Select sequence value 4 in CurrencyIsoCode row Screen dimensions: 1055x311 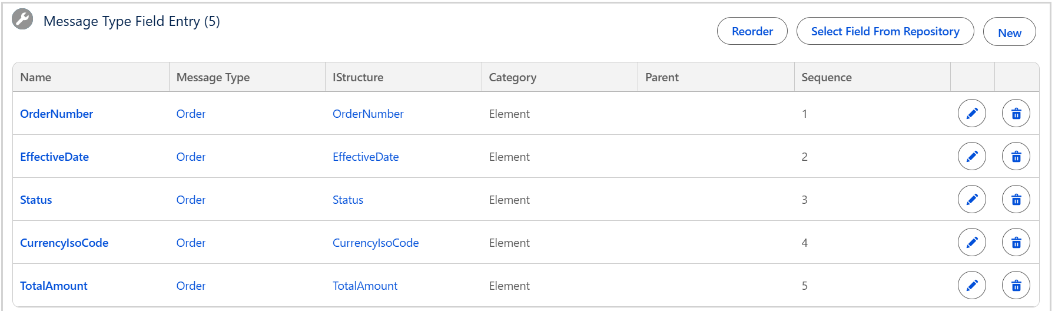pos(804,243)
